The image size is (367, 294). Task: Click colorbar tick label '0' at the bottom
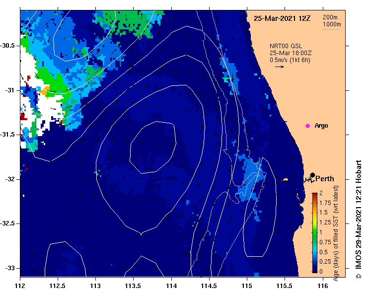click(321, 271)
